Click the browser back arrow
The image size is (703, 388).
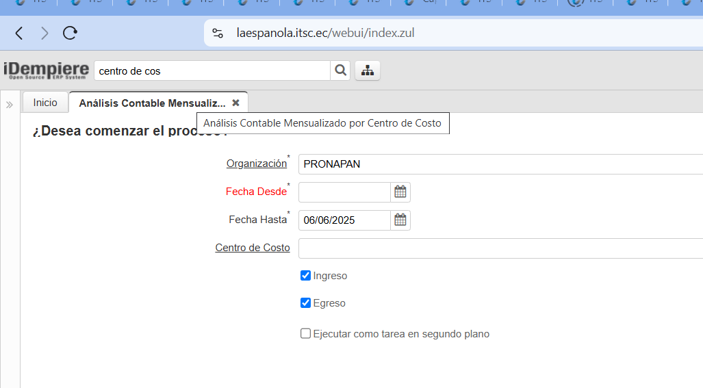[x=19, y=33]
